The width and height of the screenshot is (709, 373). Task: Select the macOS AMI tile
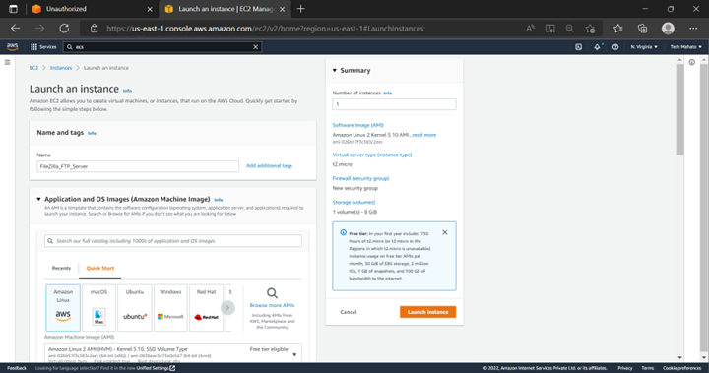pyautogui.click(x=98, y=307)
